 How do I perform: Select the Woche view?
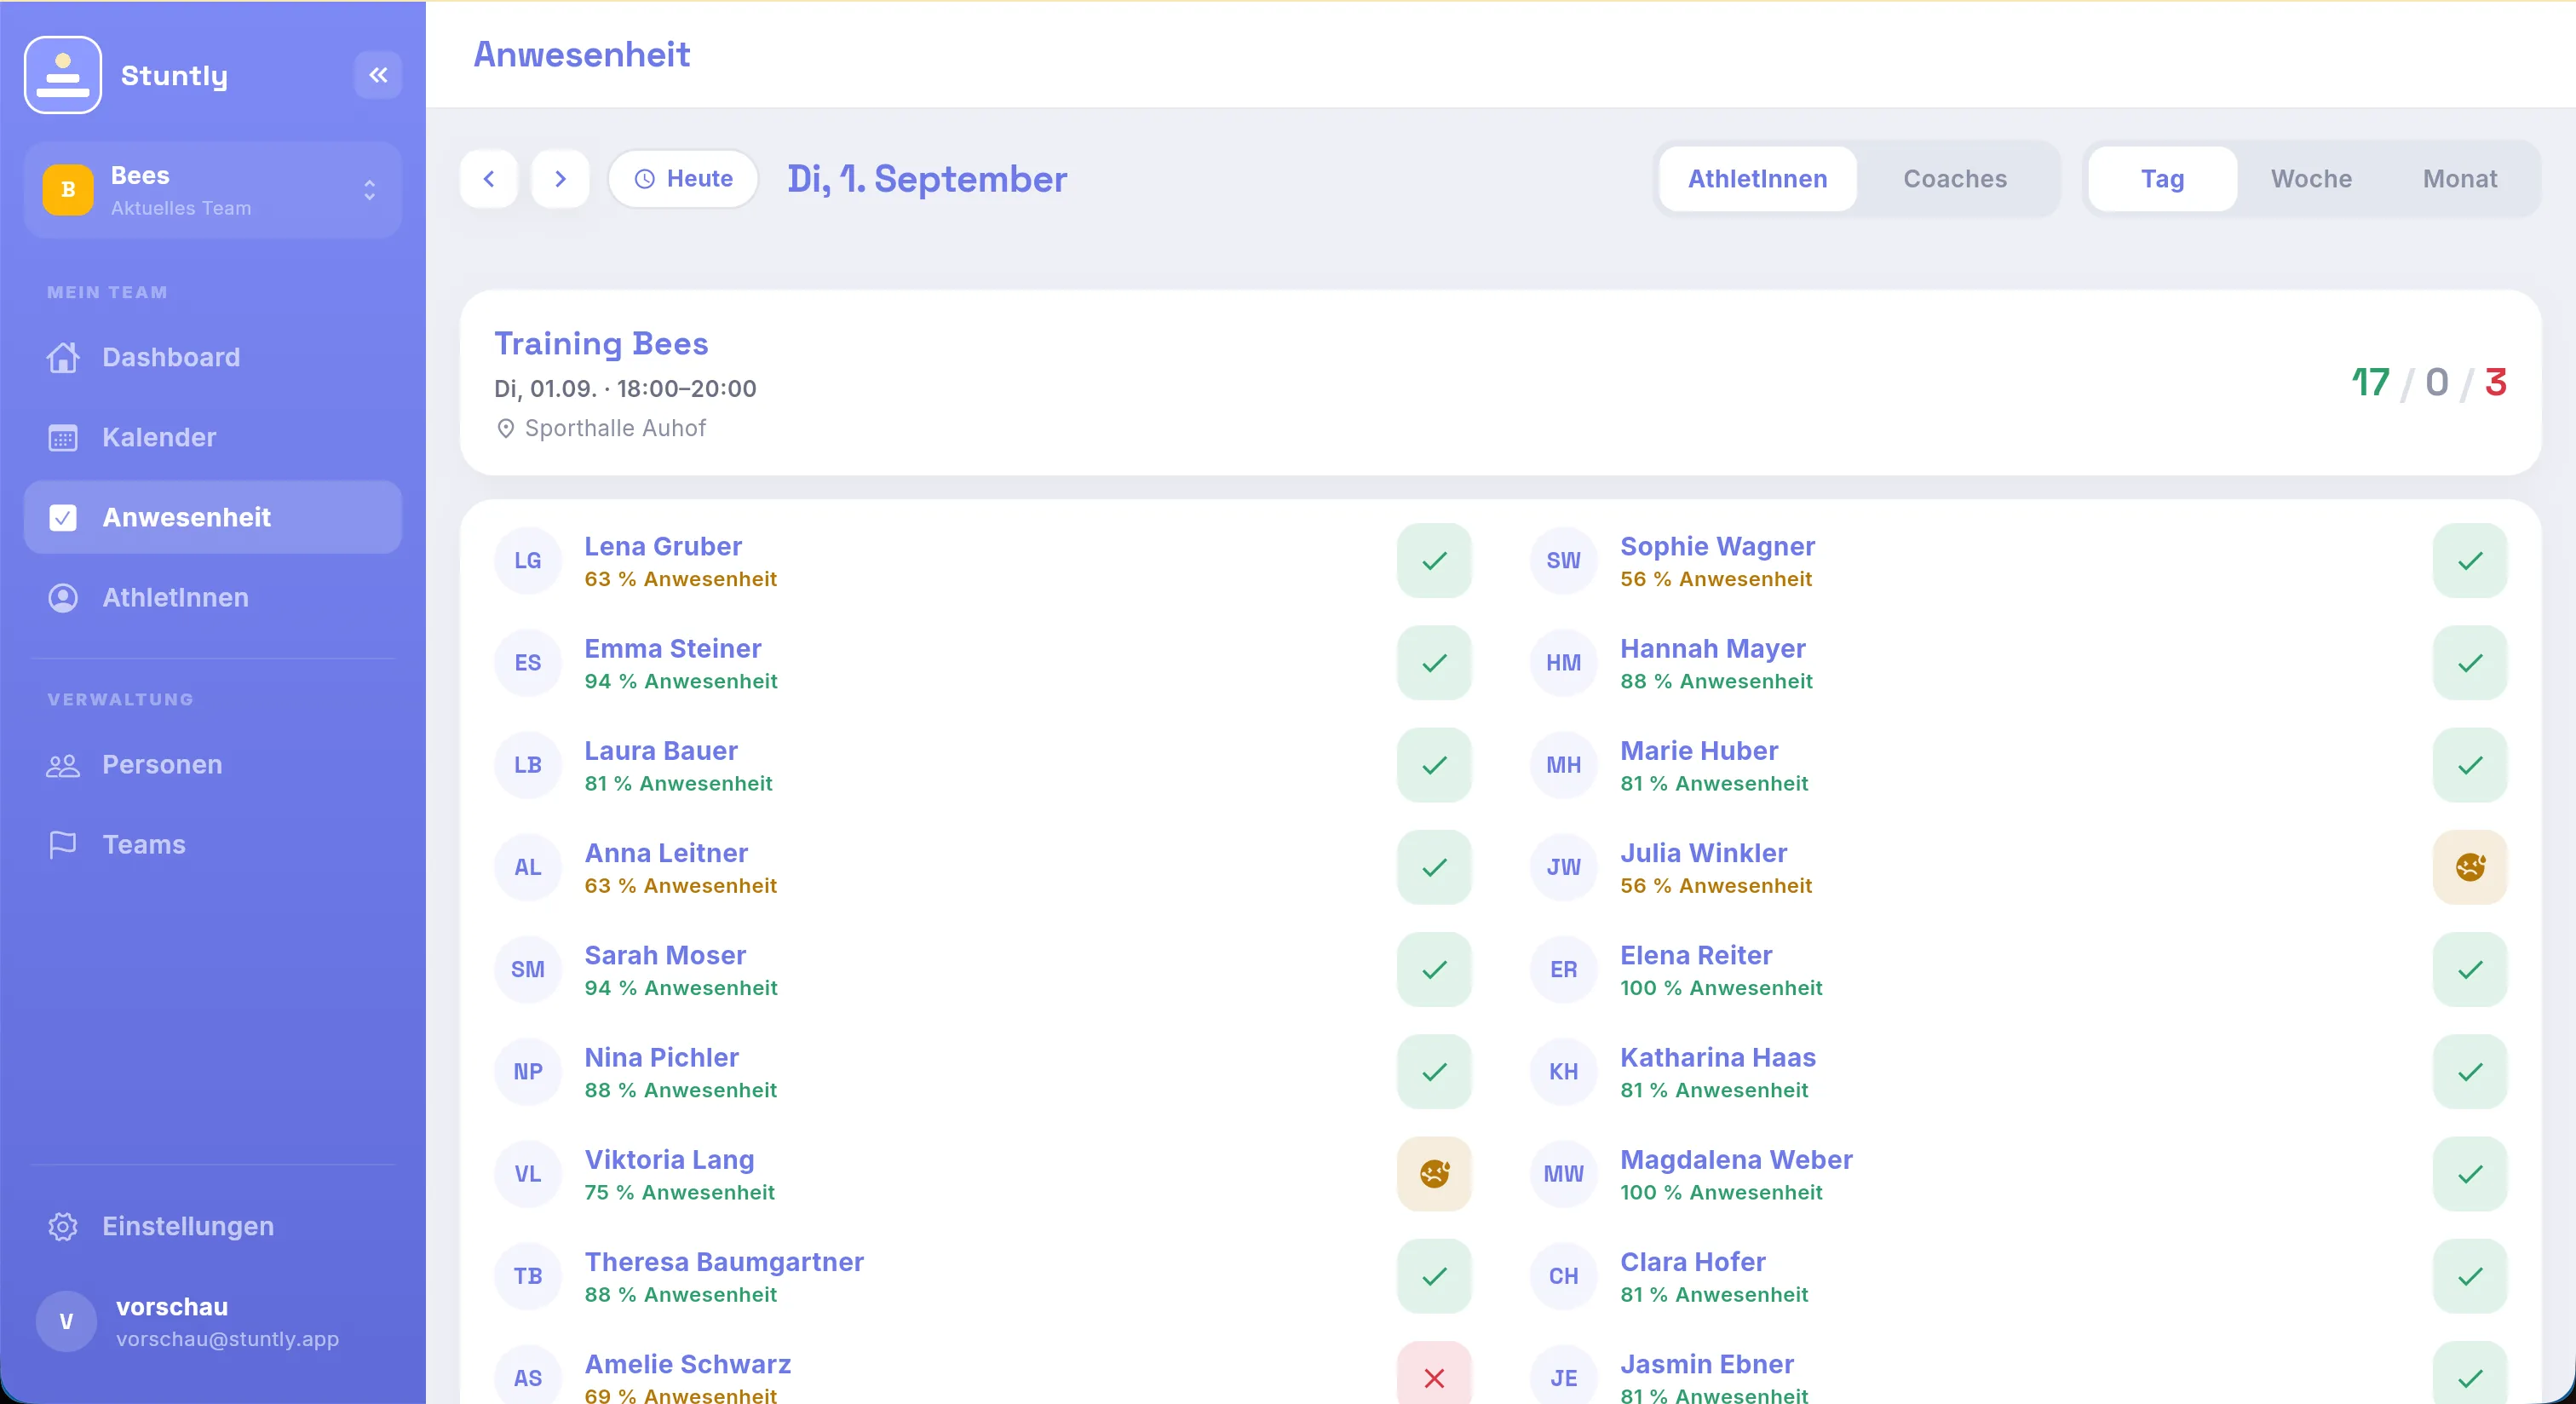(2311, 179)
